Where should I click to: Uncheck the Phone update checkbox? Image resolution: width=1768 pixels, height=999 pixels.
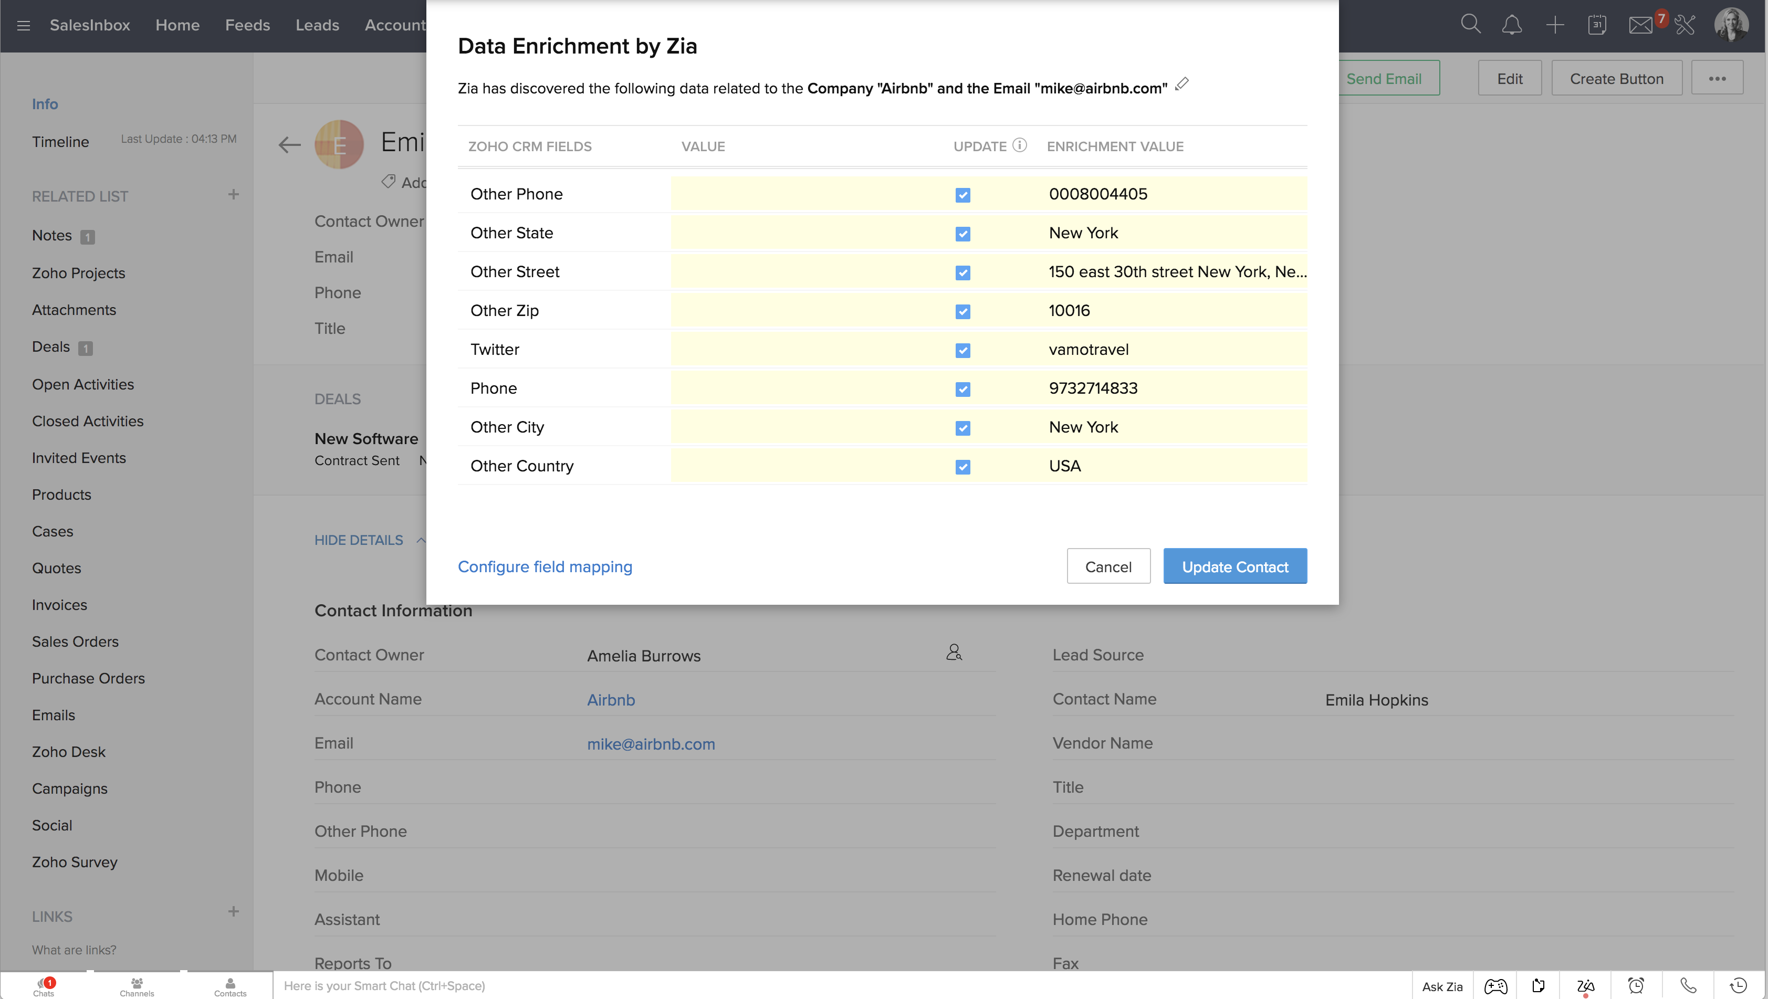point(963,390)
